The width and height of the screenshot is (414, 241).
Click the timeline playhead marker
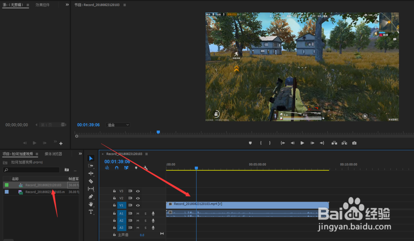pos(196,168)
